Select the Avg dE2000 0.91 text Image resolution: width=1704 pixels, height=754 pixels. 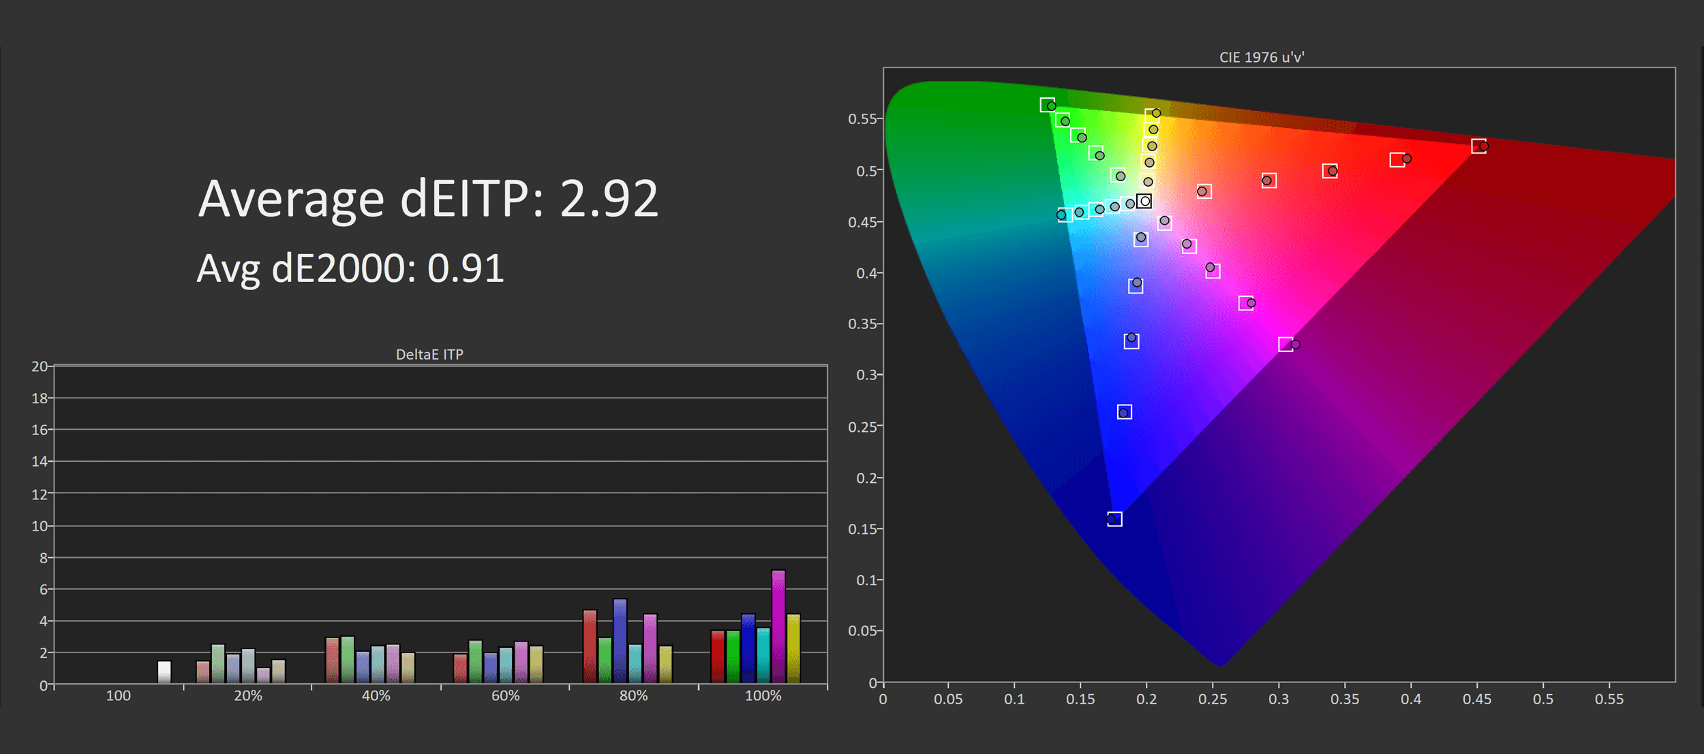tap(350, 268)
